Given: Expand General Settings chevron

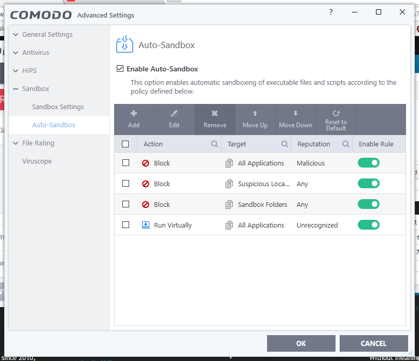Looking at the screenshot, I should coord(16,35).
